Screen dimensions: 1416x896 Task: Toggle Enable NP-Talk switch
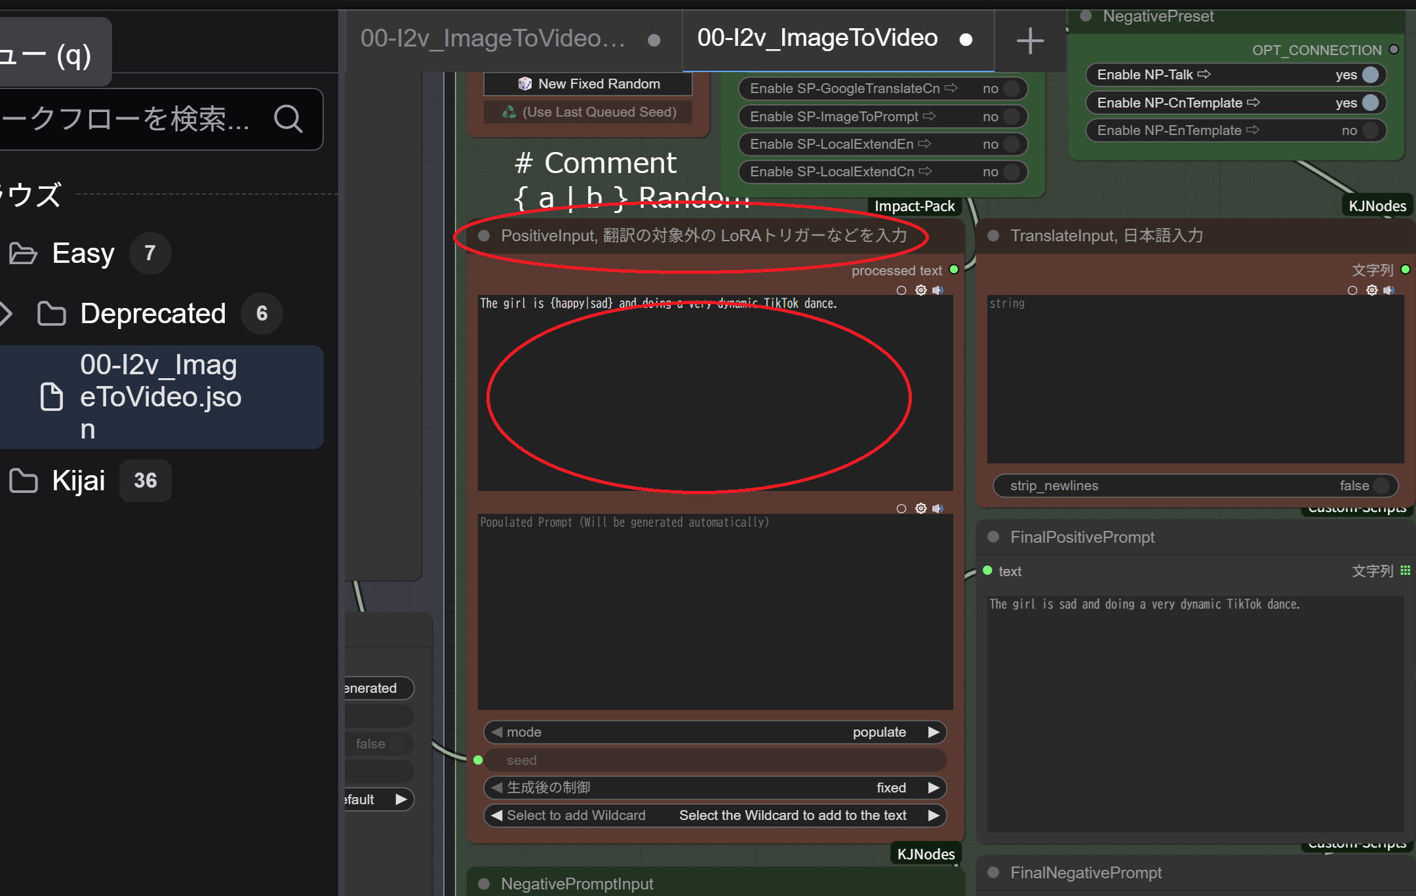tap(1370, 75)
